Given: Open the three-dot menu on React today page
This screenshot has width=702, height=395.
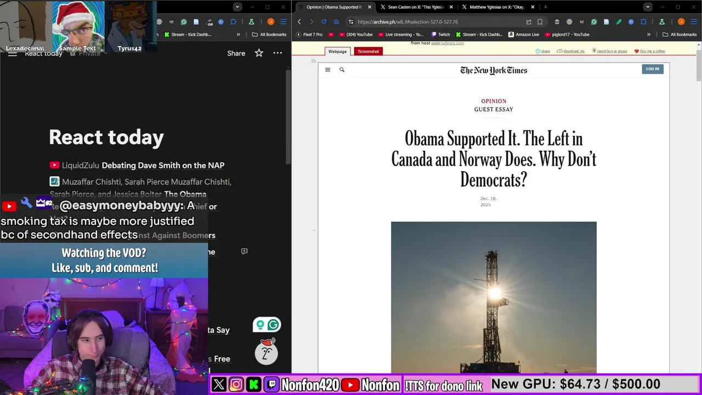Looking at the screenshot, I should click(278, 53).
